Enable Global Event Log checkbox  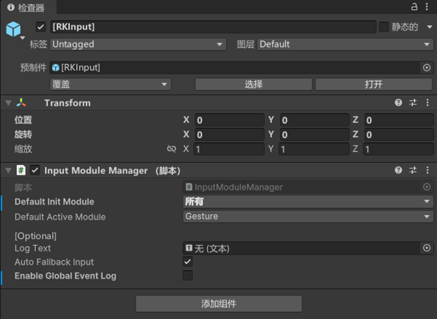pyautogui.click(x=187, y=276)
